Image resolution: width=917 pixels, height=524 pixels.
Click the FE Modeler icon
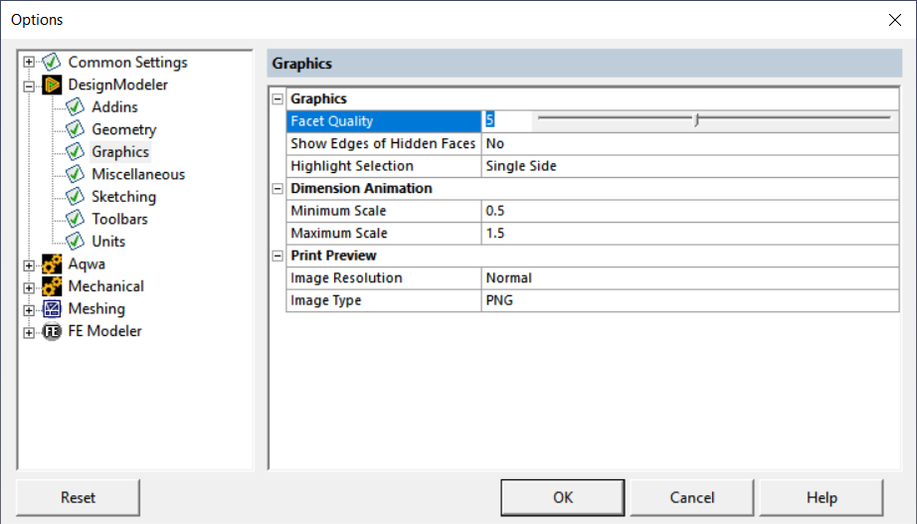(x=52, y=331)
